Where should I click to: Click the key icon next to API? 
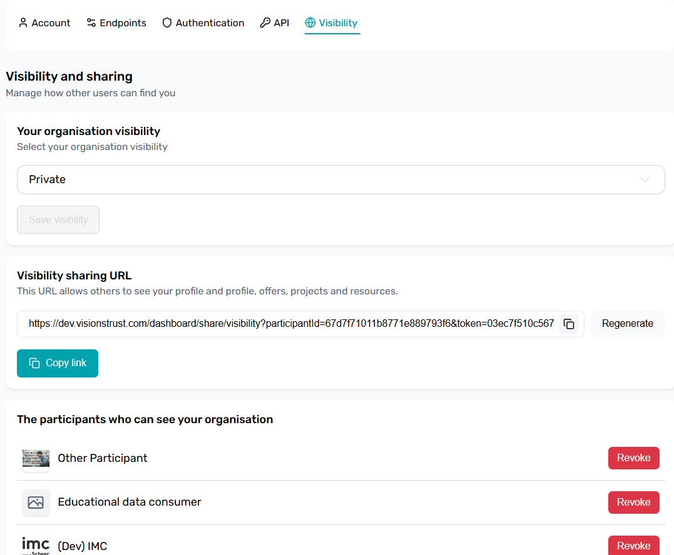pos(265,23)
